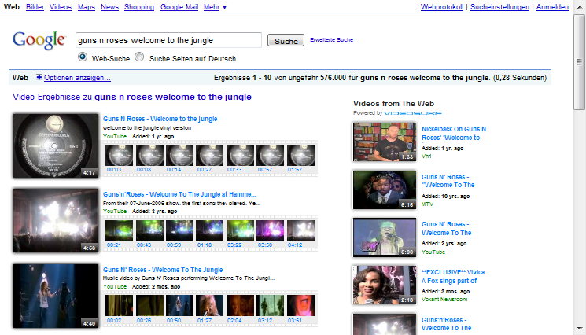Open sidebar YouTube video thumbnail 5:08

[384, 237]
